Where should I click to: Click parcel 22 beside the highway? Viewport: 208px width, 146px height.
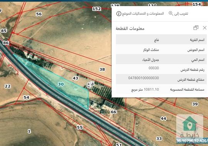(x=8, y=86)
